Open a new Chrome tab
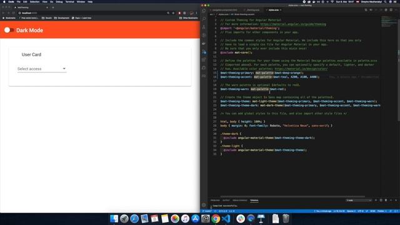400x225 pixels. [x=52, y=7]
